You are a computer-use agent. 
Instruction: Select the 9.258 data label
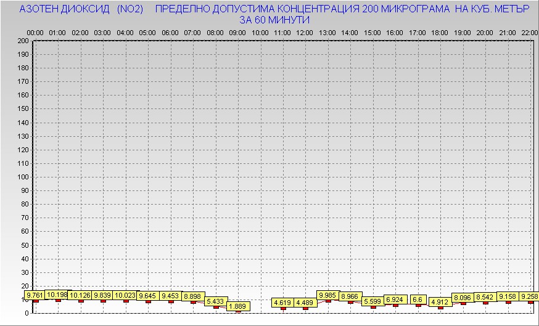(x=530, y=296)
